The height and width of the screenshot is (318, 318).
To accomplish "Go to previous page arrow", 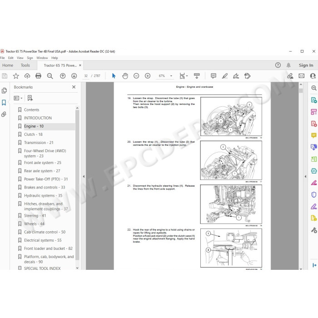I will (63, 76).
